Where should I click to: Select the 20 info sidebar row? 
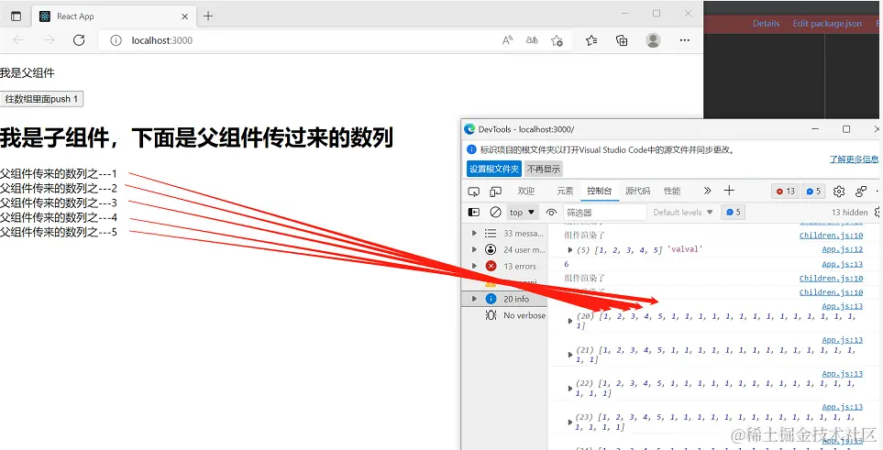[504, 299]
